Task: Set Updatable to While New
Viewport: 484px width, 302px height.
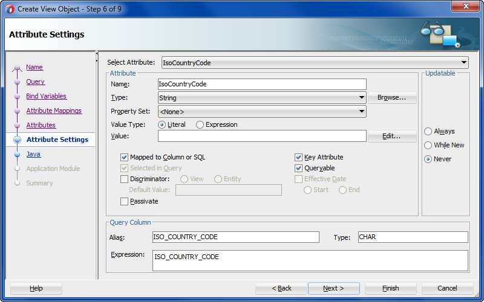Action: tap(428, 145)
